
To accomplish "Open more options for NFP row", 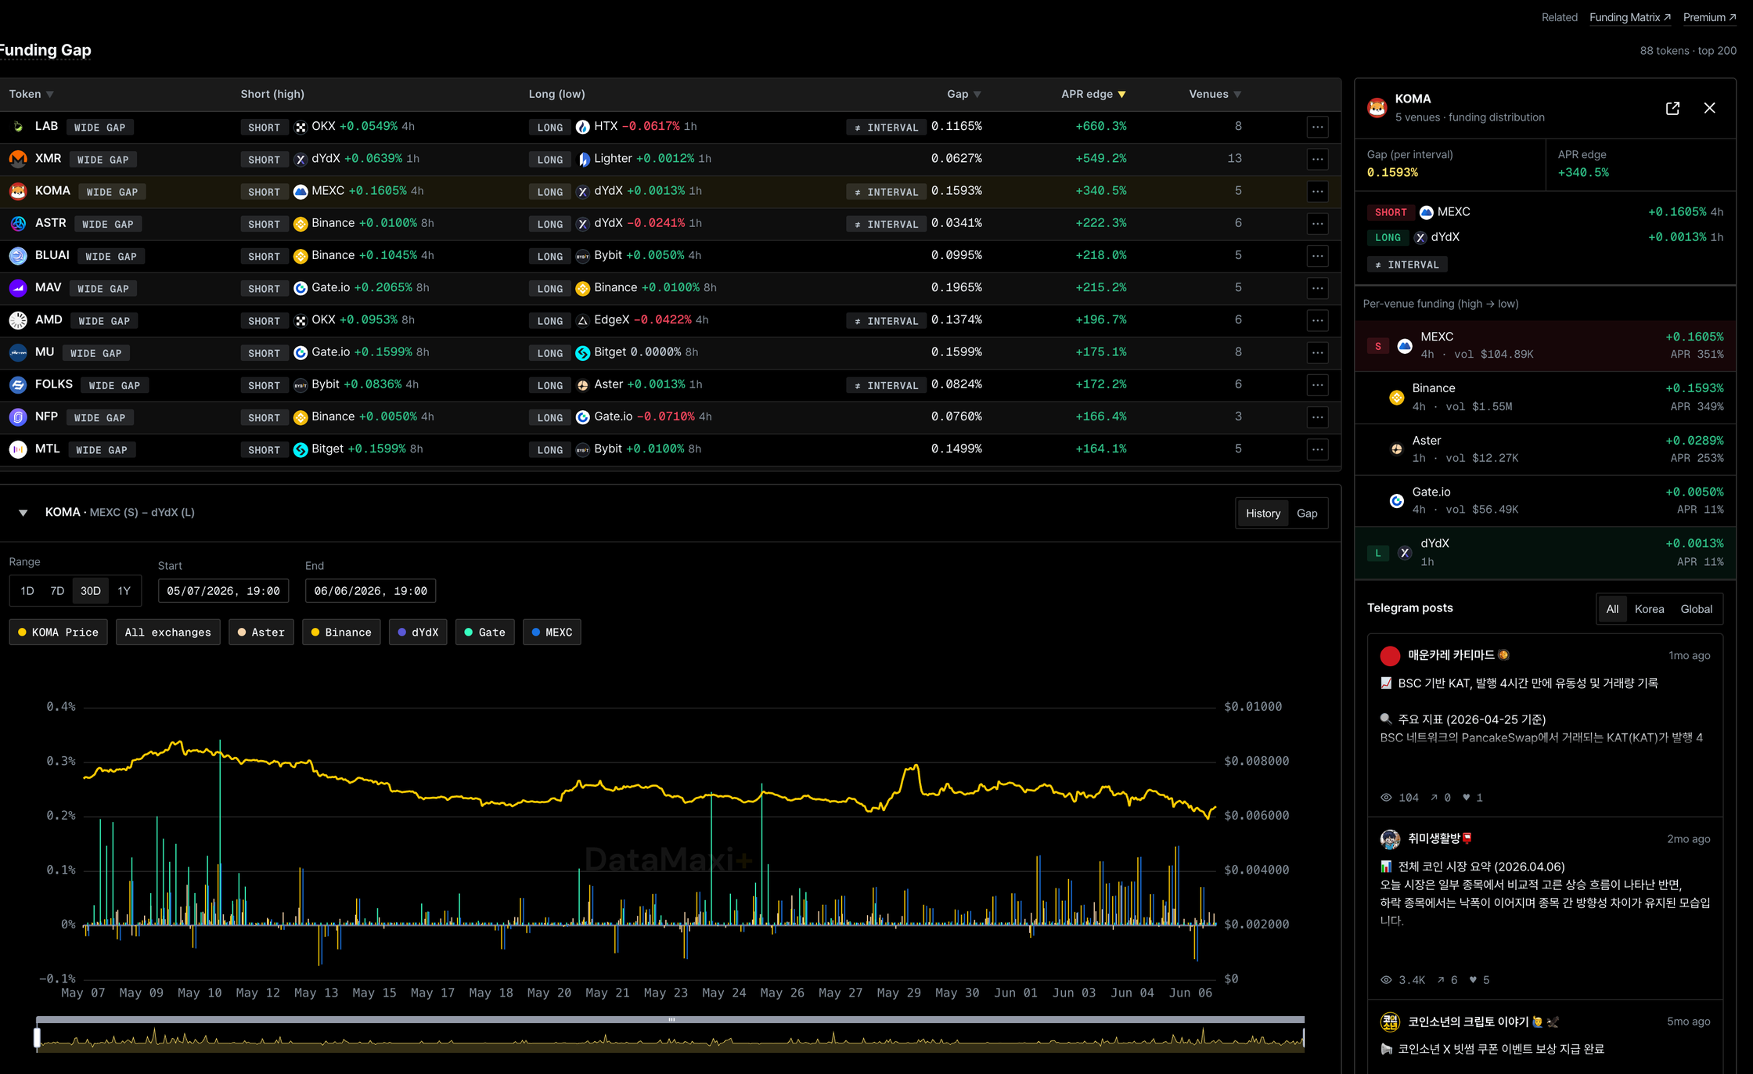I will tap(1318, 417).
